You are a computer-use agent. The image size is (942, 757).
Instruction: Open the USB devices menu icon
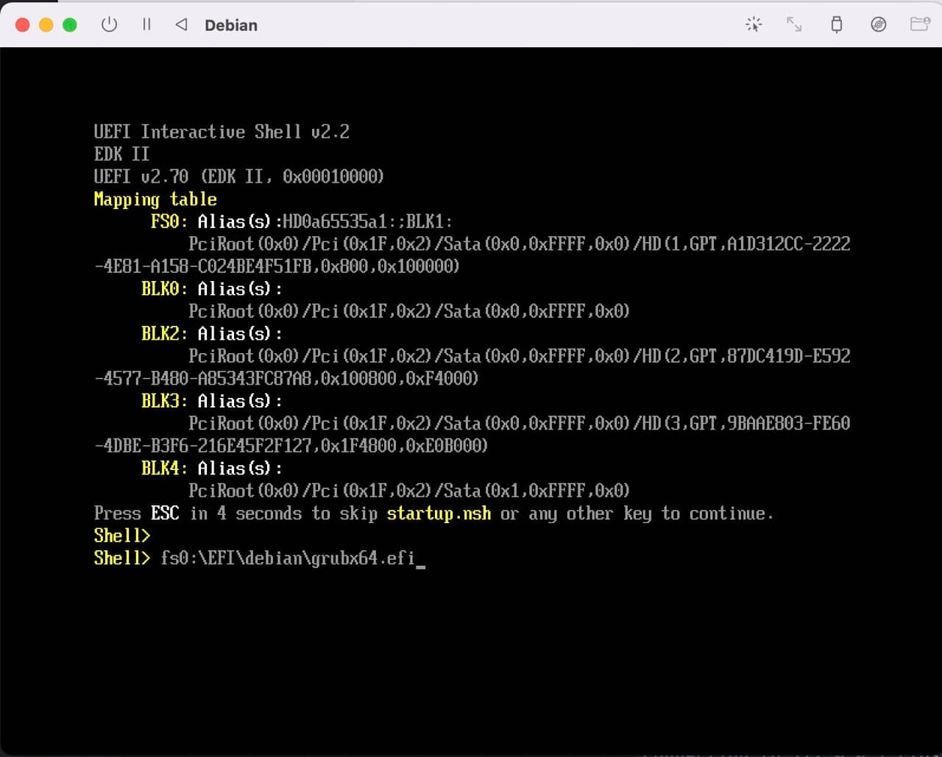click(836, 24)
